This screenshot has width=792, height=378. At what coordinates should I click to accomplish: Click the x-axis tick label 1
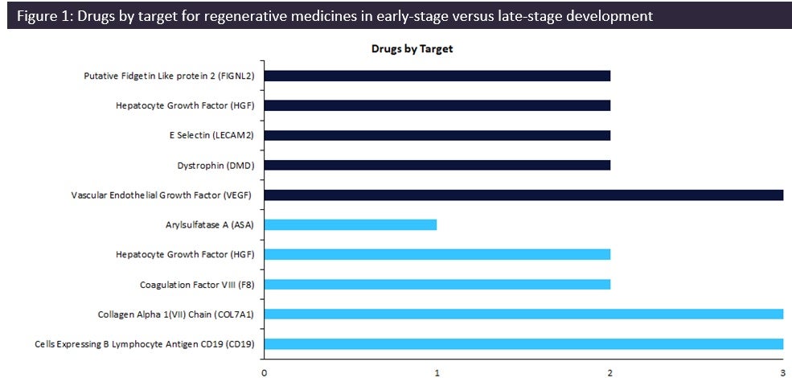pos(437,371)
